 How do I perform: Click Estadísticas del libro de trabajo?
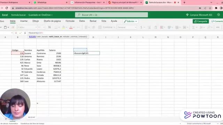click(x=32, y=124)
